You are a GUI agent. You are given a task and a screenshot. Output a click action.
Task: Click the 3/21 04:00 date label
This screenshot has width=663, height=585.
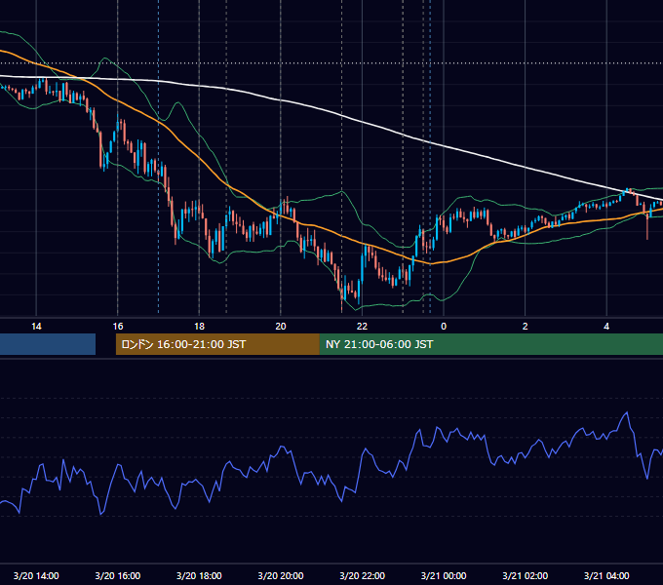(606, 575)
